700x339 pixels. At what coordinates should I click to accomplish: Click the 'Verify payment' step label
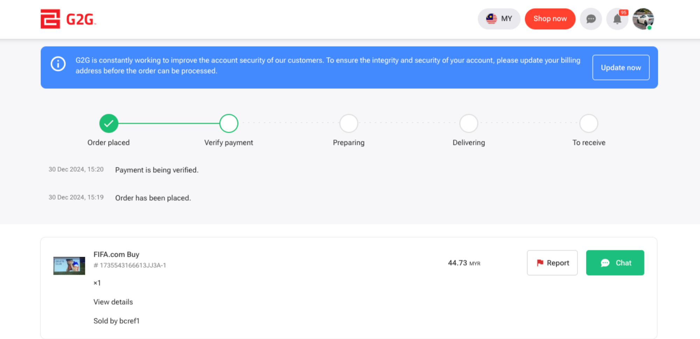pos(229,143)
